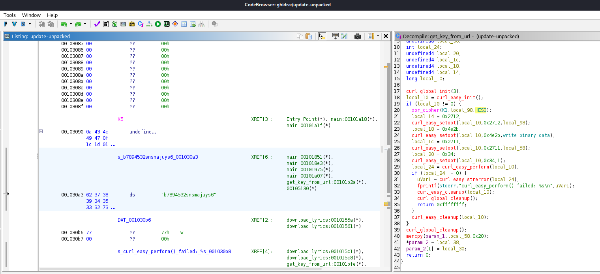
Task: Click the upper orange margin marker
Action: click(x=386, y=67)
